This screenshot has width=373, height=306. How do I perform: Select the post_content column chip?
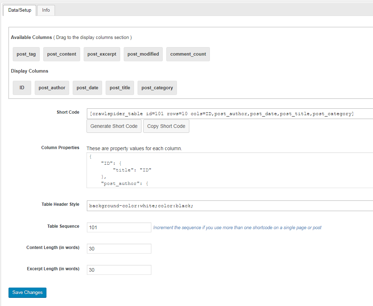click(x=62, y=54)
